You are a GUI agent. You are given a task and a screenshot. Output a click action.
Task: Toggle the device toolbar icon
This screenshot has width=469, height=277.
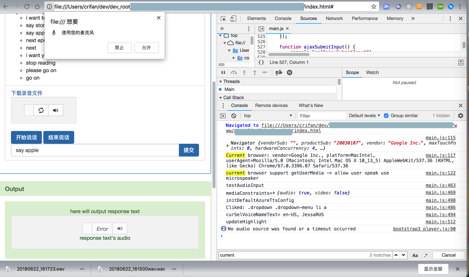point(233,18)
